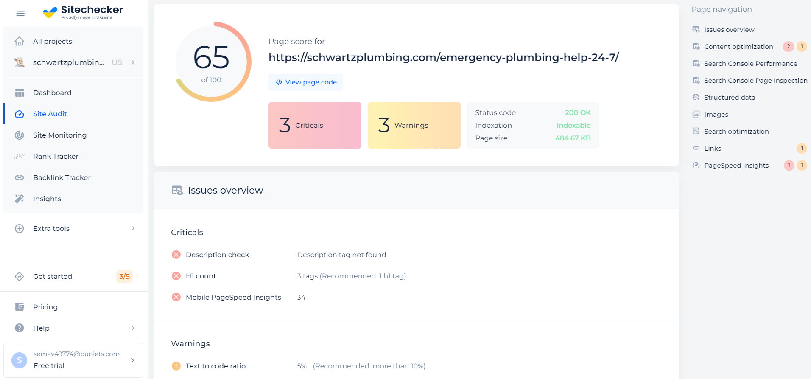Click the 200 OK status code value
Image resolution: width=811 pixels, height=379 pixels.
(x=578, y=112)
